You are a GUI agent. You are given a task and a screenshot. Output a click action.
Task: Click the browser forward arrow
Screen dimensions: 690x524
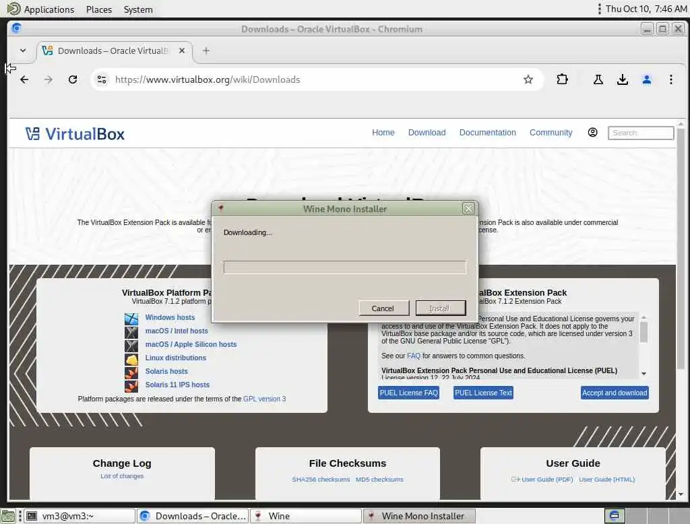click(49, 79)
